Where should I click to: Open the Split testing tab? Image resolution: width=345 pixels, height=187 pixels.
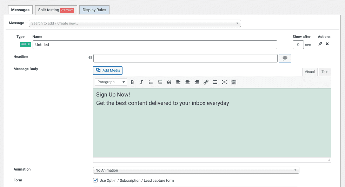click(x=56, y=10)
